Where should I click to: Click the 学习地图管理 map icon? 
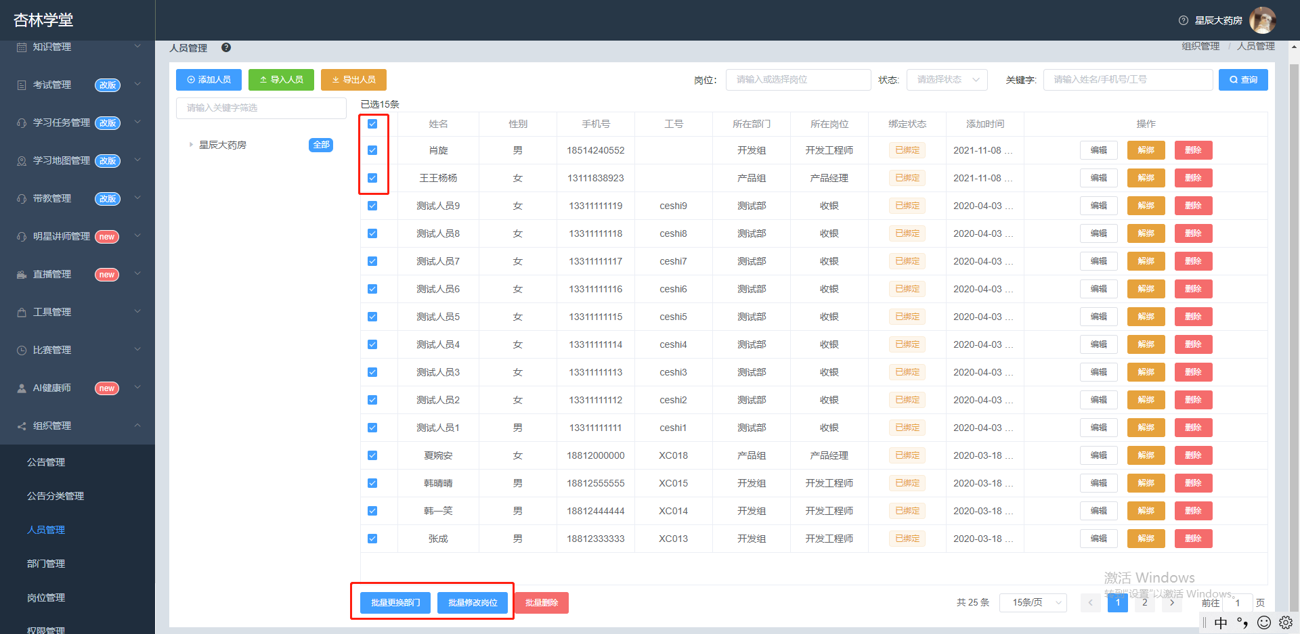[x=22, y=161]
